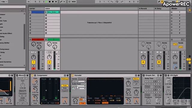Launch master scene 8
192x108 pixels.
click(x=172, y=33)
